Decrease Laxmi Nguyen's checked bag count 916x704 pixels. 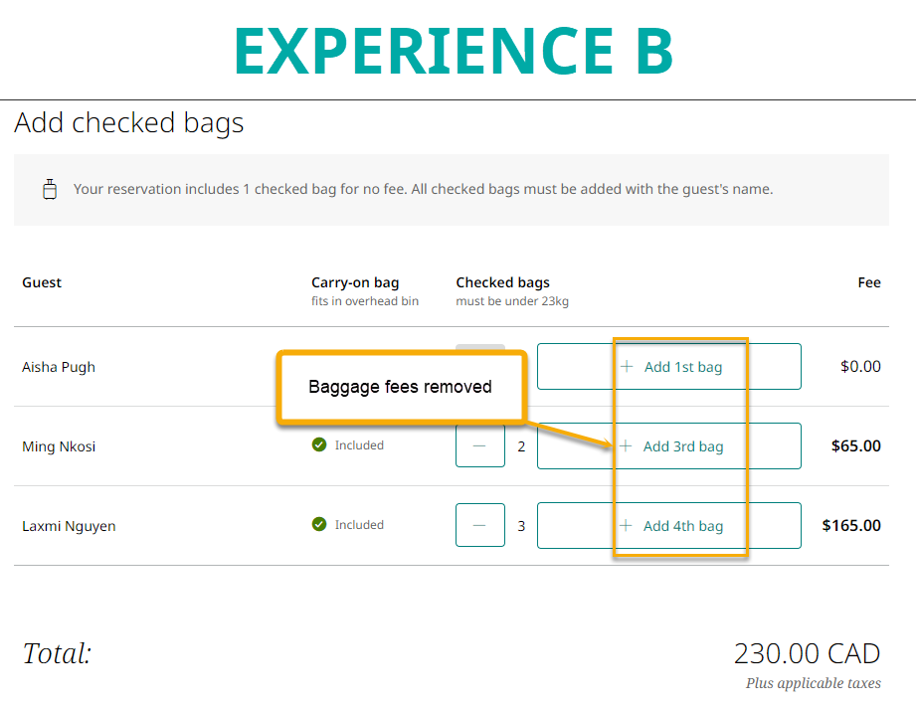coord(480,525)
